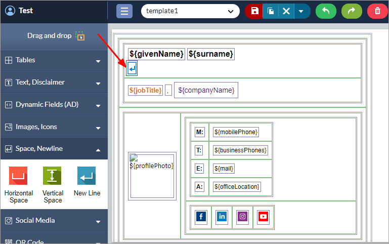Expand the Tables section
Image resolution: width=389 pixels, height=244 pixels.
(x=54, y=60)
